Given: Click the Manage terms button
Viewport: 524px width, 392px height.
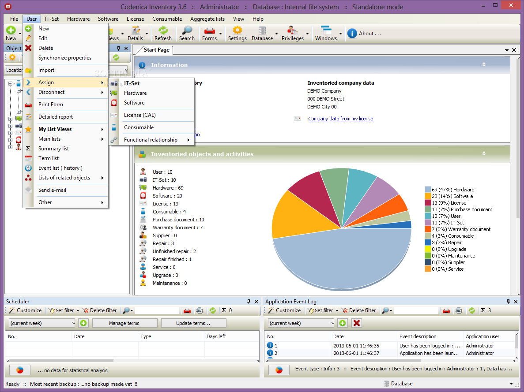Looking at the screenshot, I should pos(124,323).
